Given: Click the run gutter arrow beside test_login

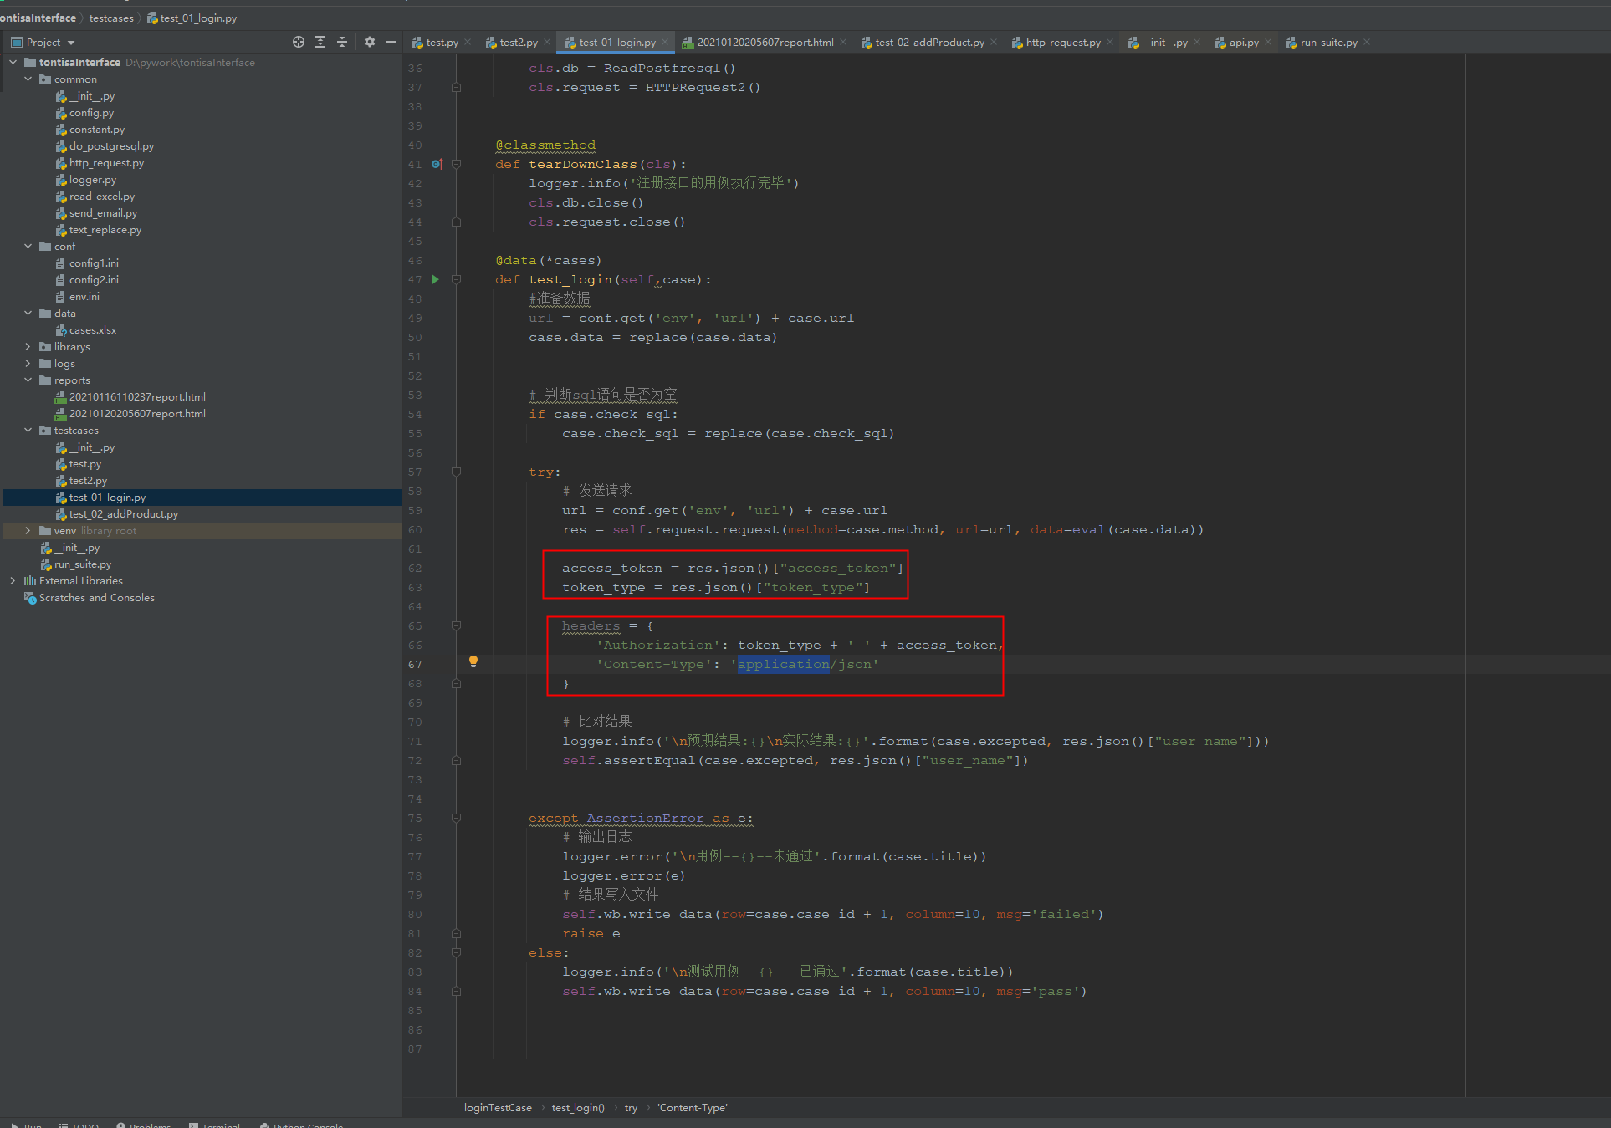Looking at the screenshot, I should [435, 279].
